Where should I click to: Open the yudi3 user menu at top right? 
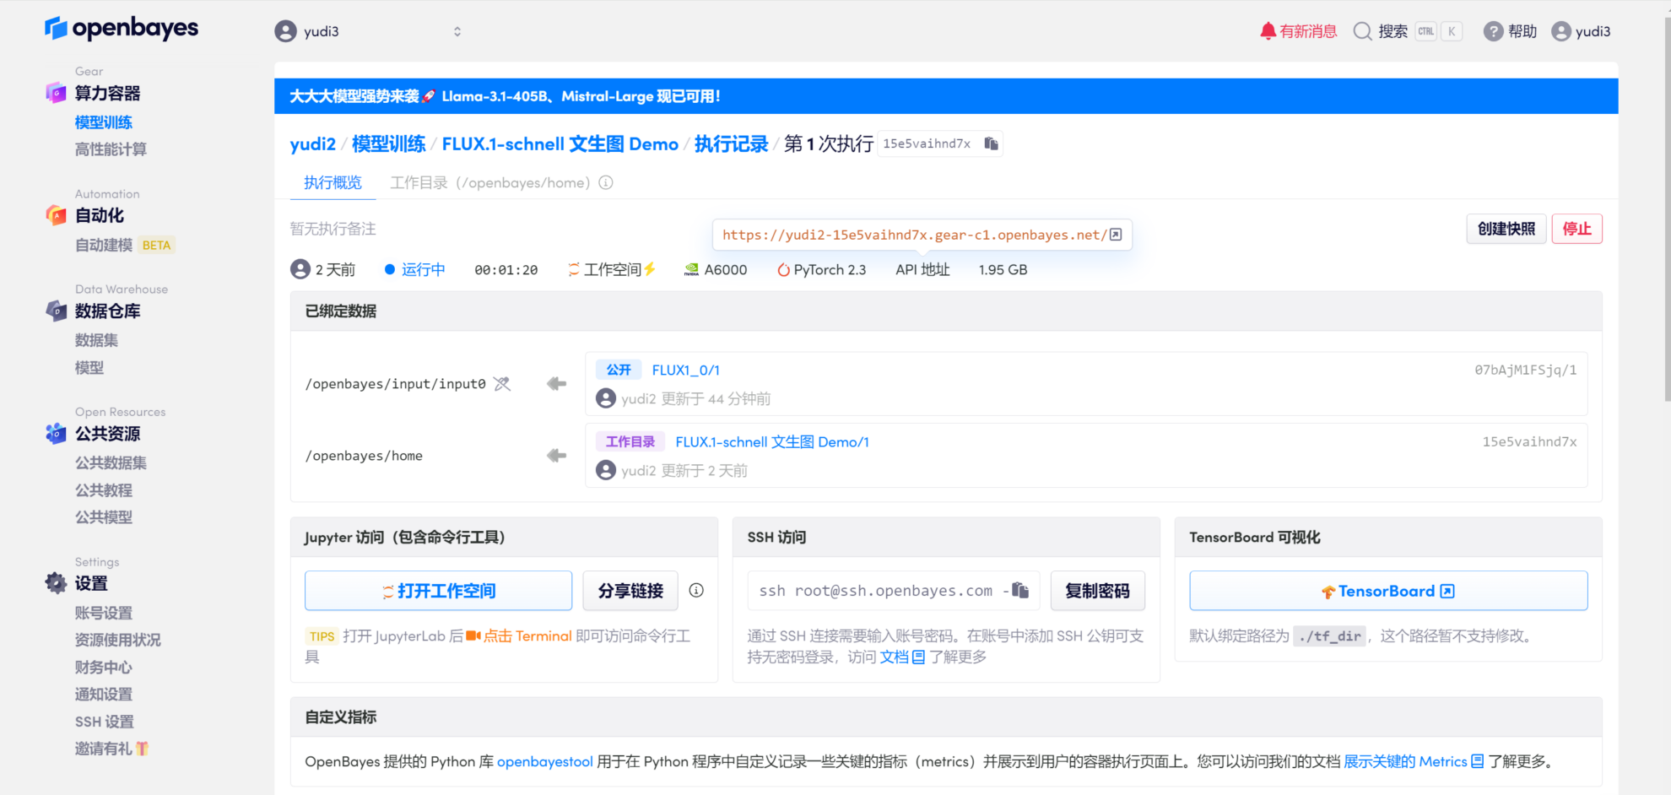1581,31
